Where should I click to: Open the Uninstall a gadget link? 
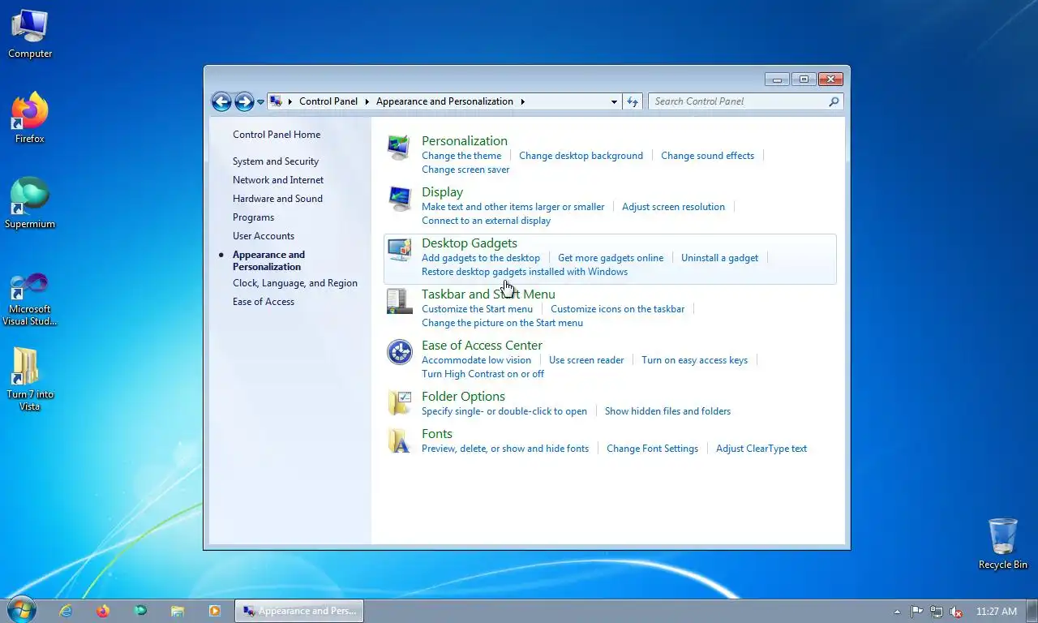[x=719, y=258]
